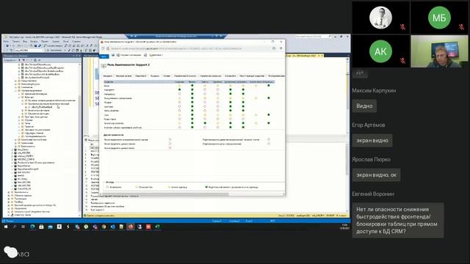
Task: Click the shield icon left of the address bar
Action: point(103,48)
